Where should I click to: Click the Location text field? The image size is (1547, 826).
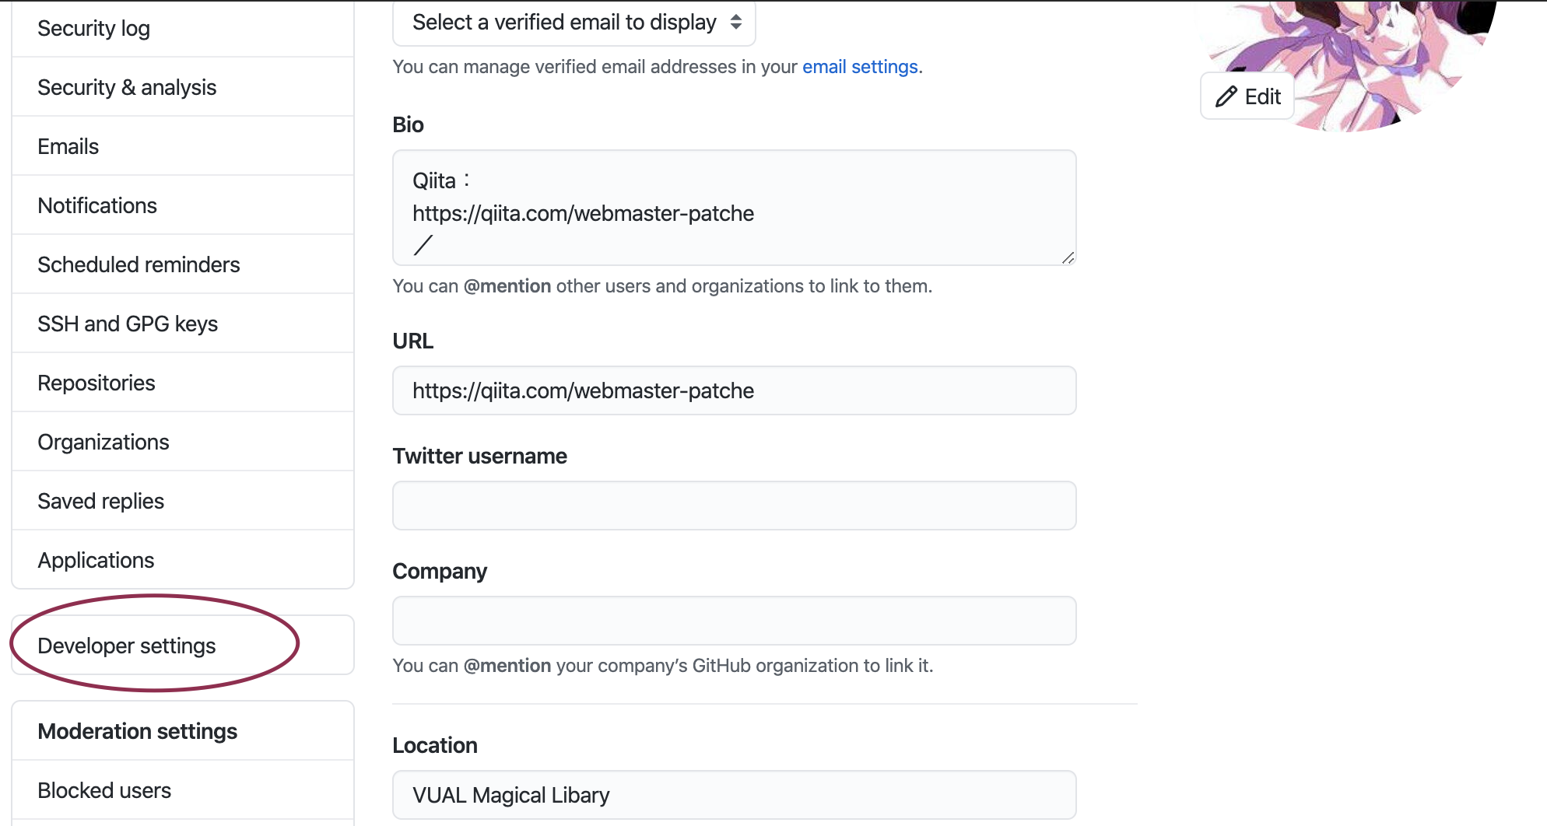(734, 795)
